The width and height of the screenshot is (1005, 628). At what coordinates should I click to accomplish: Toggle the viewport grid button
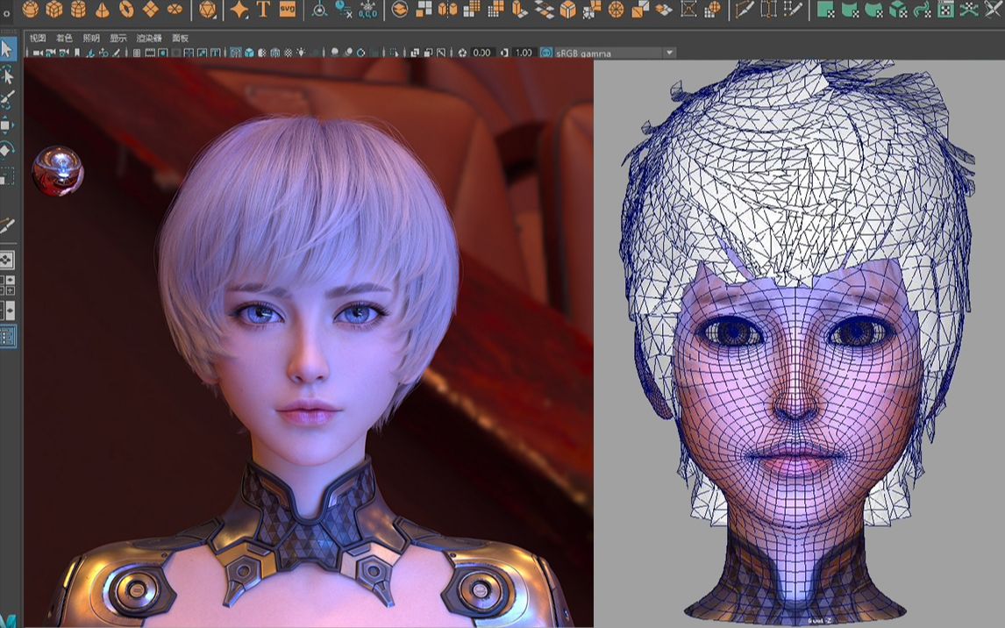click(137, 53)
